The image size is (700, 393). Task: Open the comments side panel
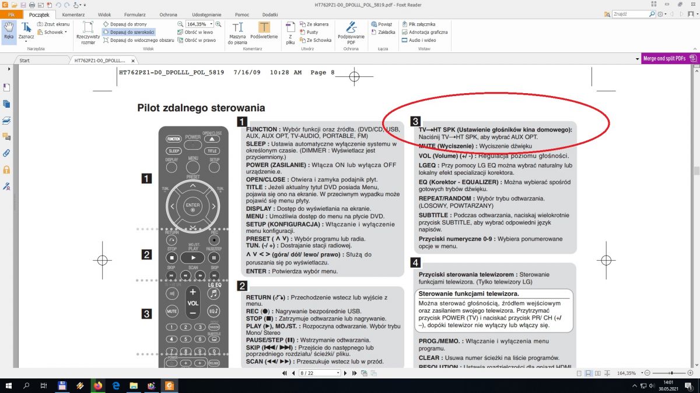6,137
